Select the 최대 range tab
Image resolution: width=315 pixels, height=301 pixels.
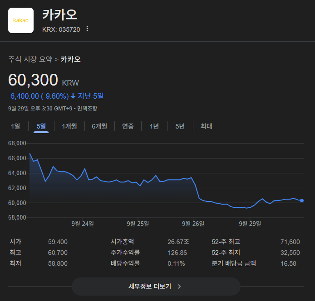tap(206, 126)
